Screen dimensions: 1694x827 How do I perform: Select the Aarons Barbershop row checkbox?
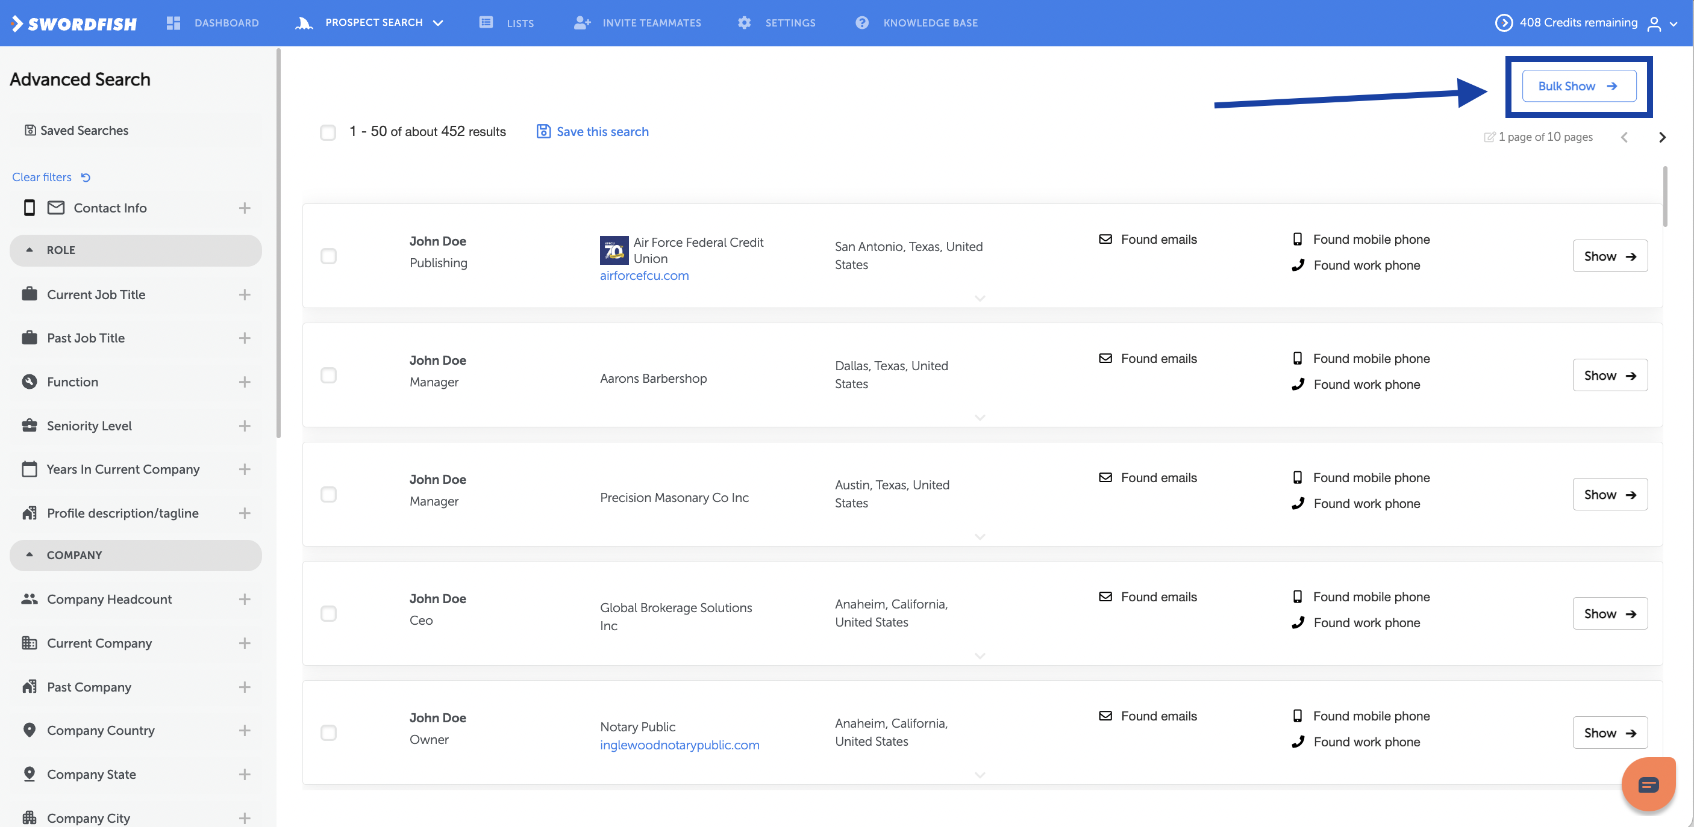[x=328, y=375]
